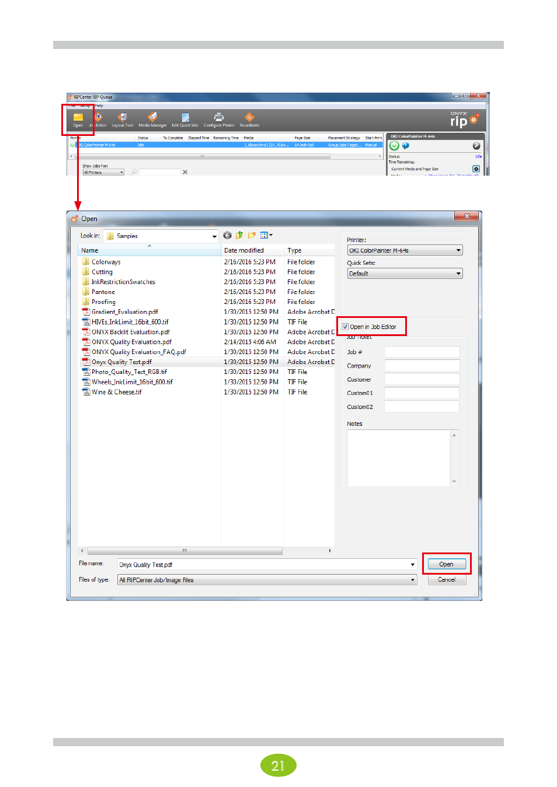Select Wine & Cheese.tif file
557x787 pixels.
(x=116, y=392)
